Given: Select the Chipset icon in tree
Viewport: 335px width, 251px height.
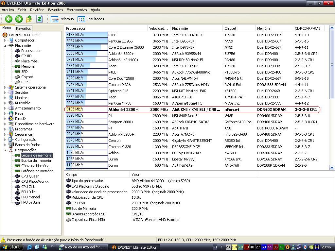Looking at the screenshot, I should [17, 77].
